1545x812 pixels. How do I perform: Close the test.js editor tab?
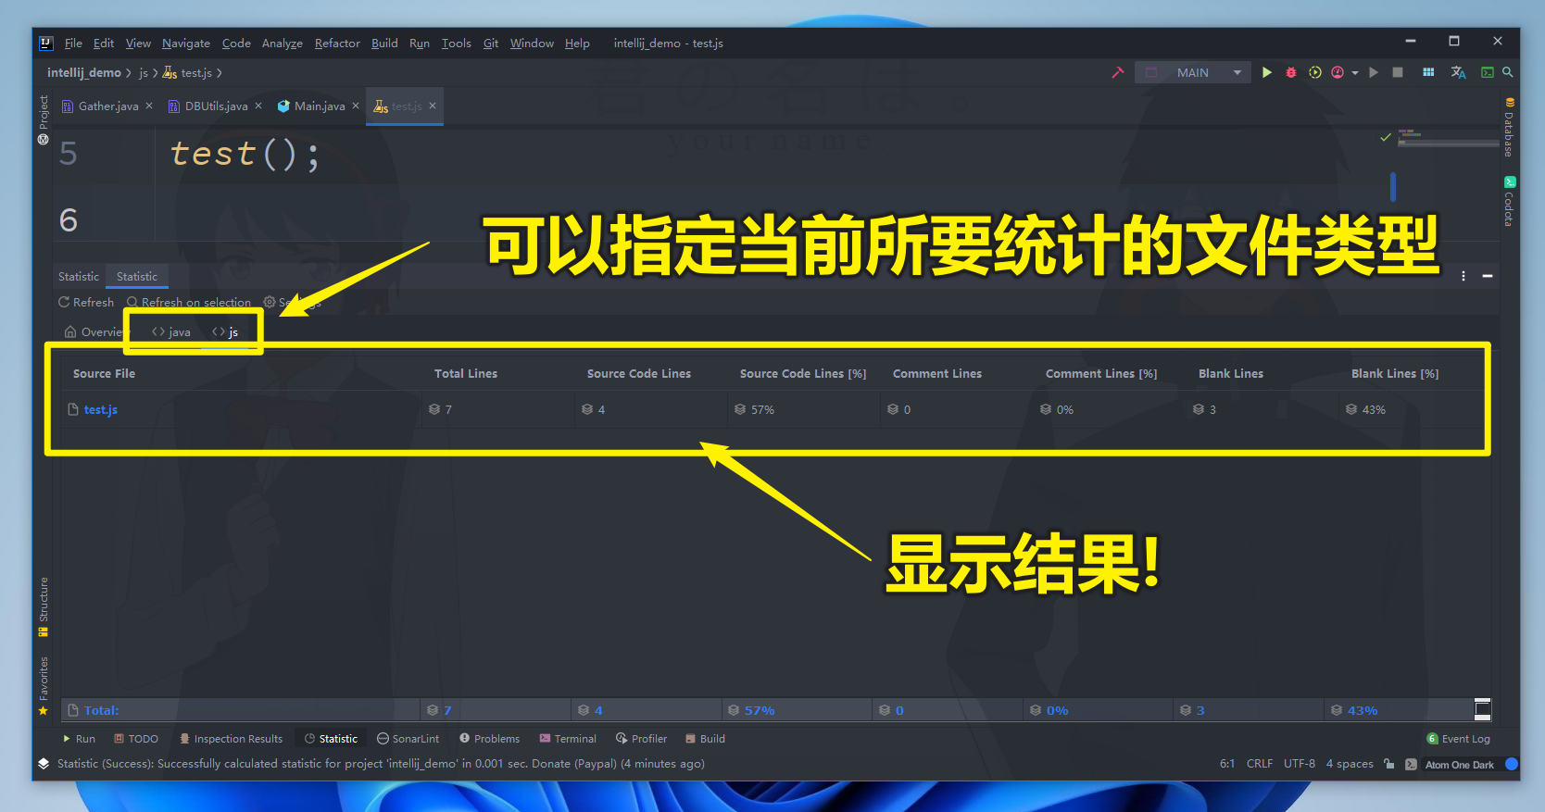433,106
